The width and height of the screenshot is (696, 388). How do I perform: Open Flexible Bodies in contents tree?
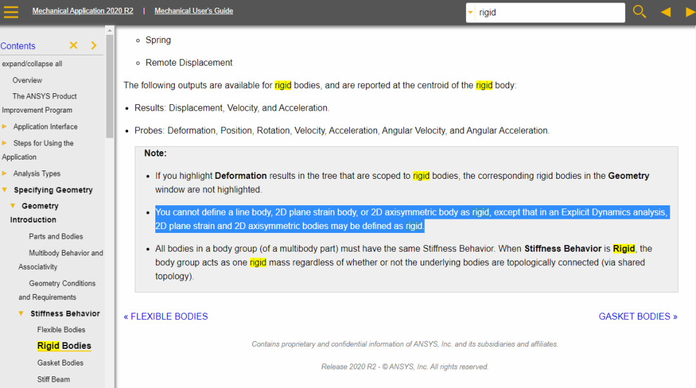[x=61, y=330]
